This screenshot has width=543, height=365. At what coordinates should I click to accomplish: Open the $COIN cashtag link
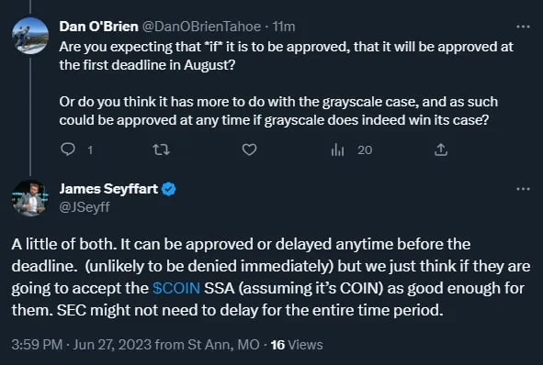176,288
